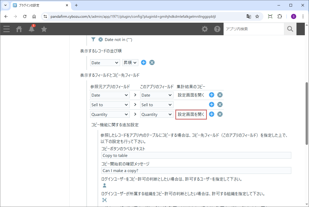309x207 pixels.
Task: Click 設定画面を開く in the Date row
Action: tap(191, 95)
